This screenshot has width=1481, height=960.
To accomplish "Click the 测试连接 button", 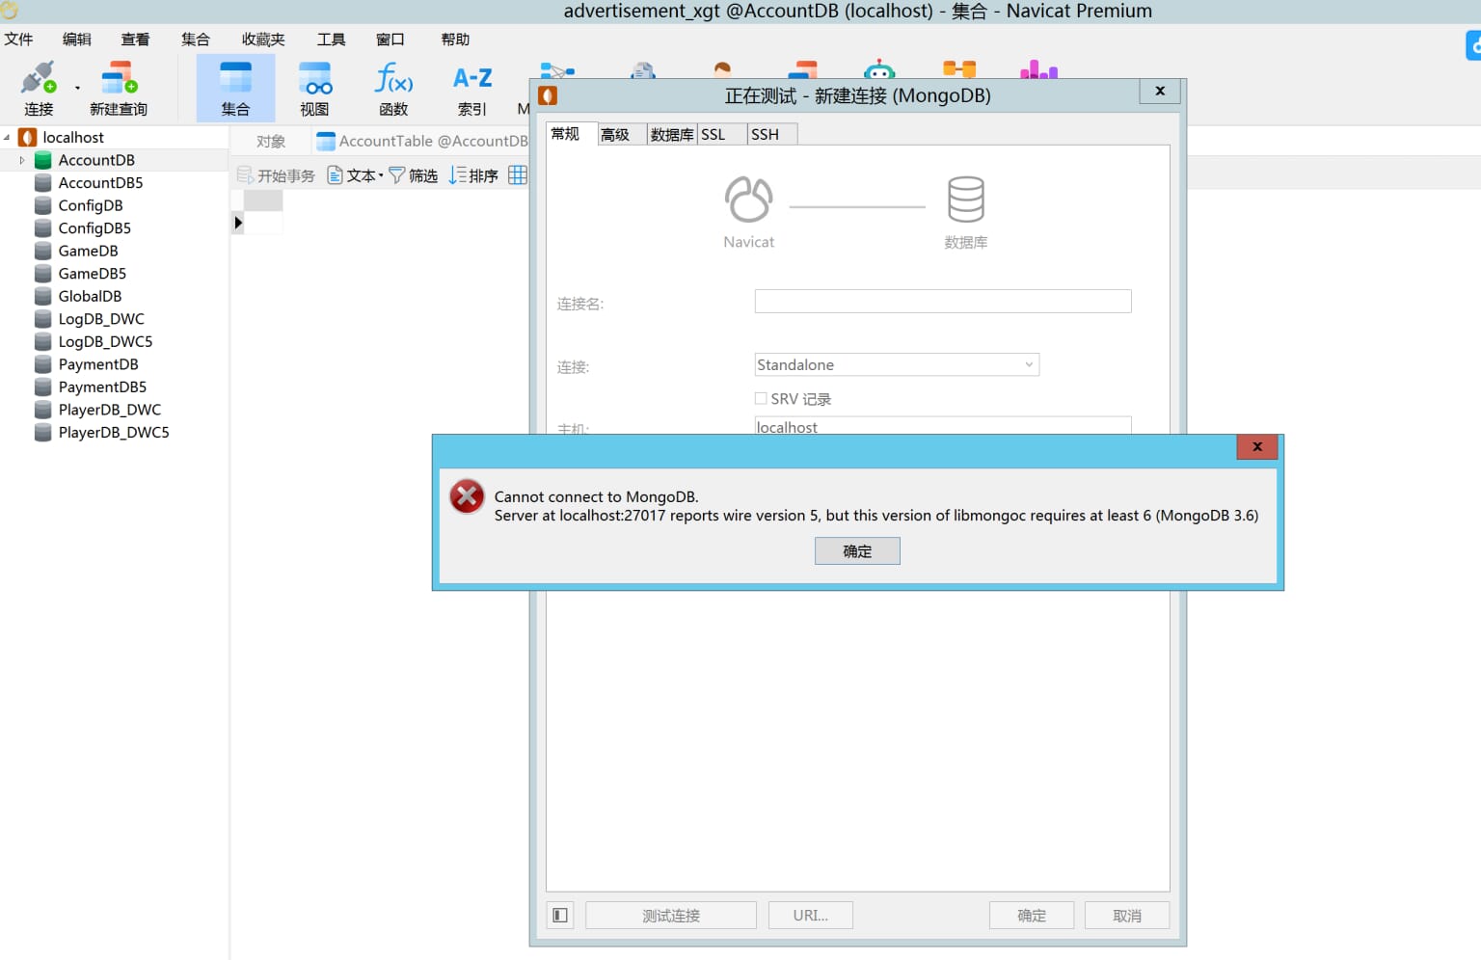I will pyautogui.click(x=671, y=916).
